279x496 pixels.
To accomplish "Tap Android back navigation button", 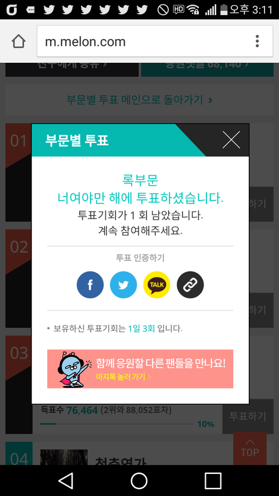I will click(x=66, y=481).
